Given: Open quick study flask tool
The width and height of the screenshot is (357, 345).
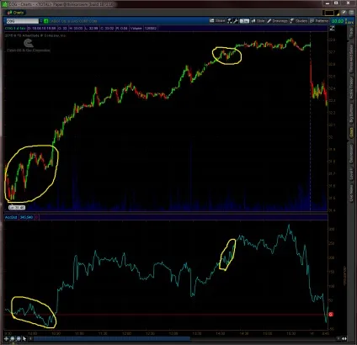Looking at the screenshot, I should [230, 21].
